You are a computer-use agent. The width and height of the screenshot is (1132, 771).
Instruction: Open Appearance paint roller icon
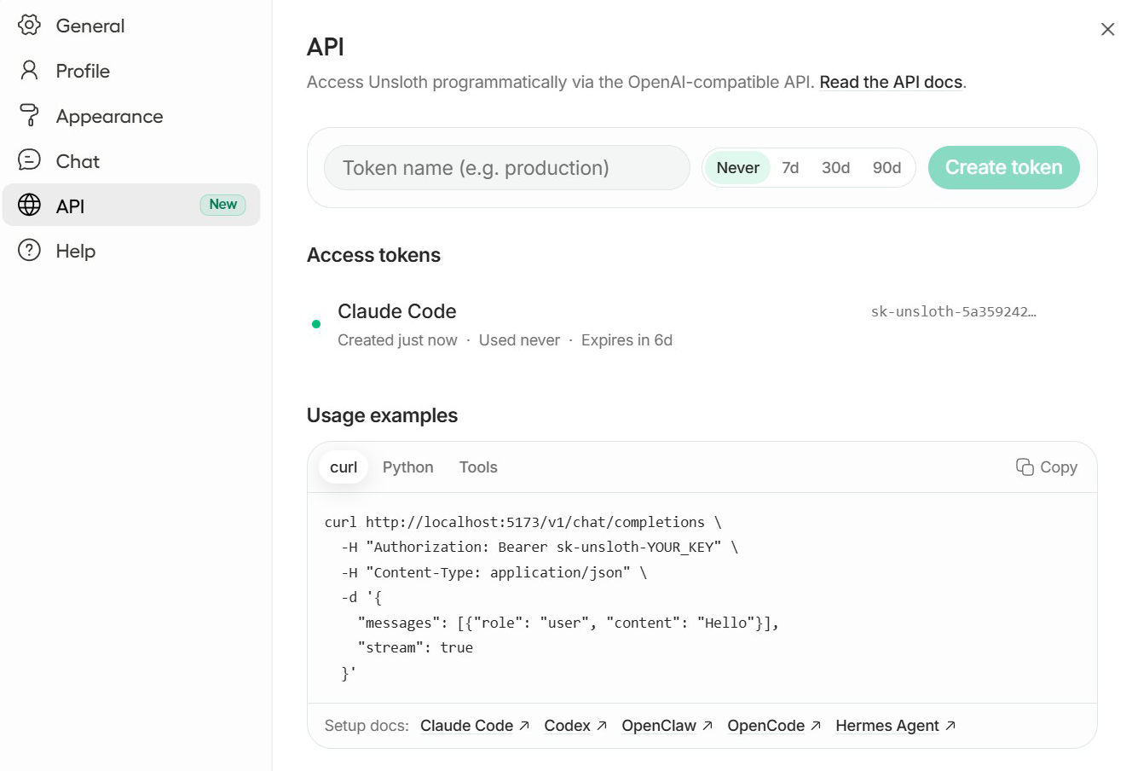point(29,115)
